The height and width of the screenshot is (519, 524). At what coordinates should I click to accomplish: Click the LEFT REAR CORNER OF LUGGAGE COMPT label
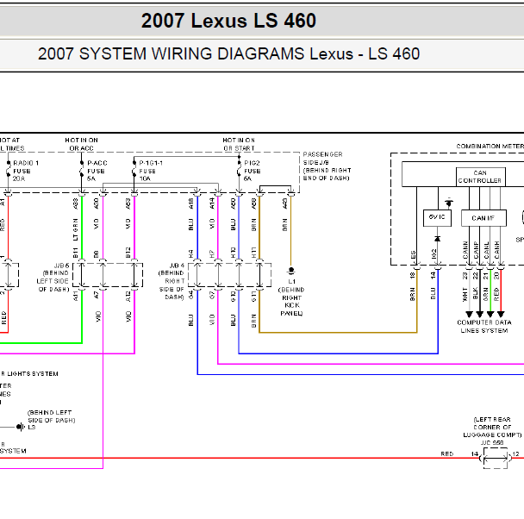click(x=492, y=427)
